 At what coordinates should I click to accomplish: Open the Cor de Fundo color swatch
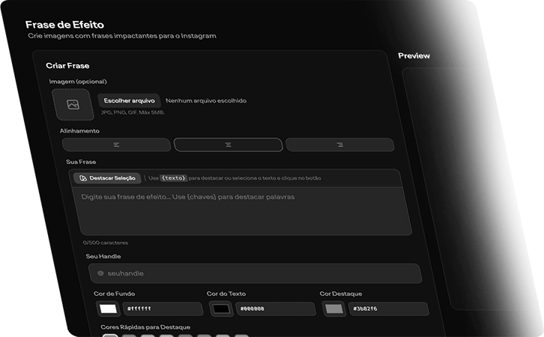(x=109, y=309)
